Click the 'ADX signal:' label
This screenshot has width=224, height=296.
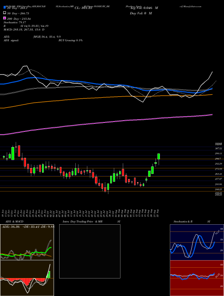(11, 40)
